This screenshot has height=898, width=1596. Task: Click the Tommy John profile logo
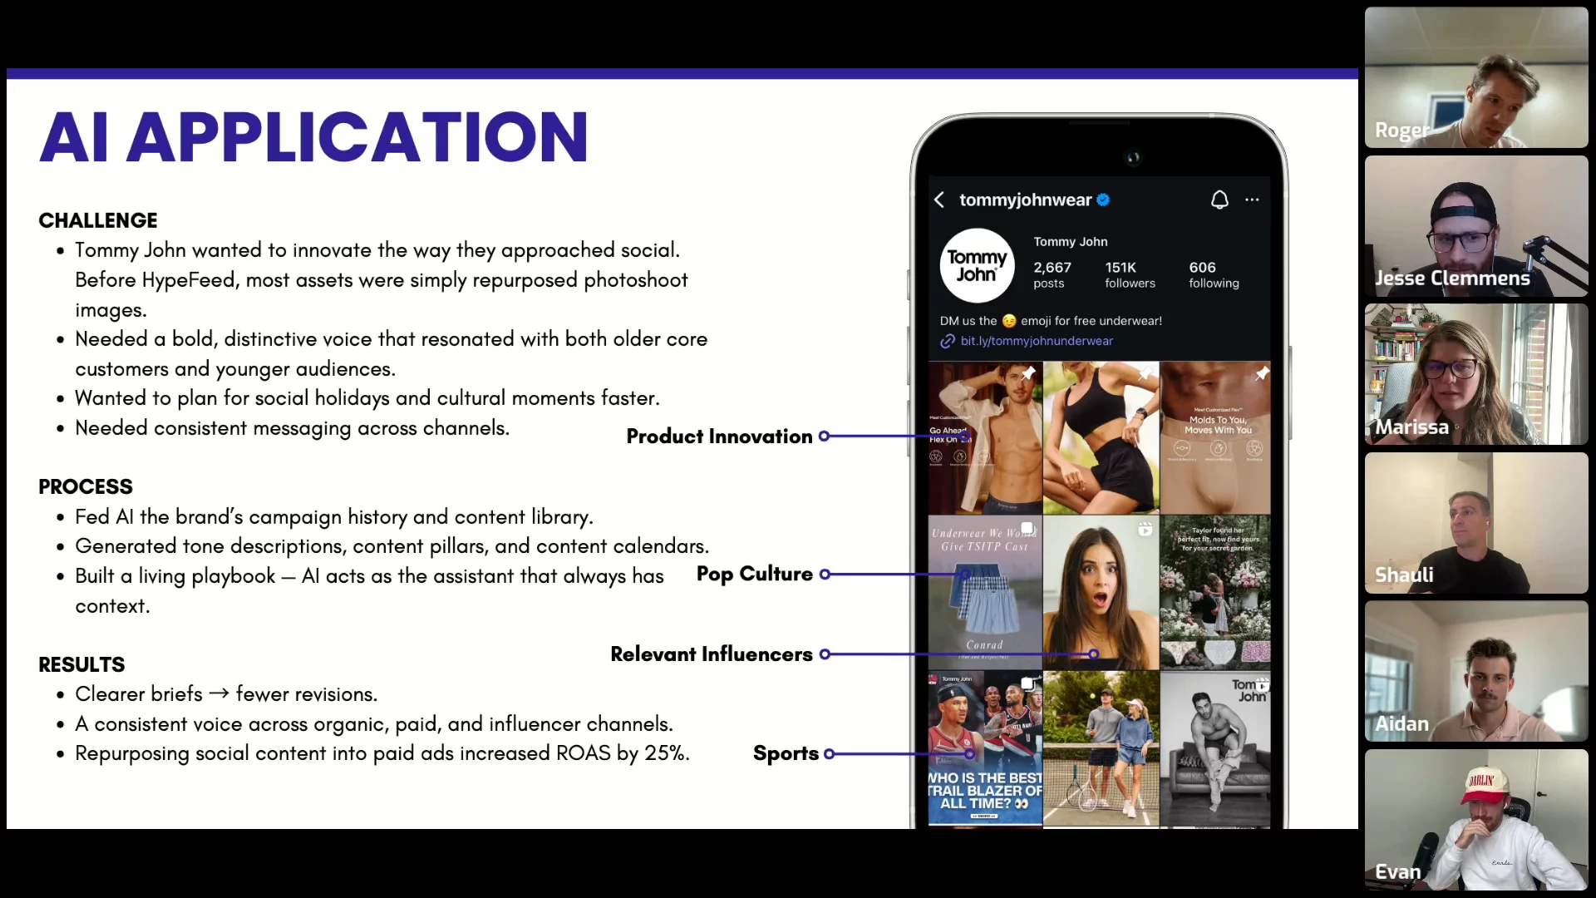point(977,265)
